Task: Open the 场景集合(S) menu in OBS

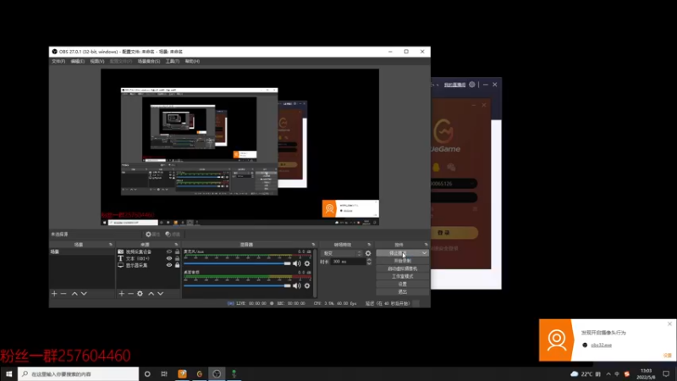Action: tap(149, 61)
